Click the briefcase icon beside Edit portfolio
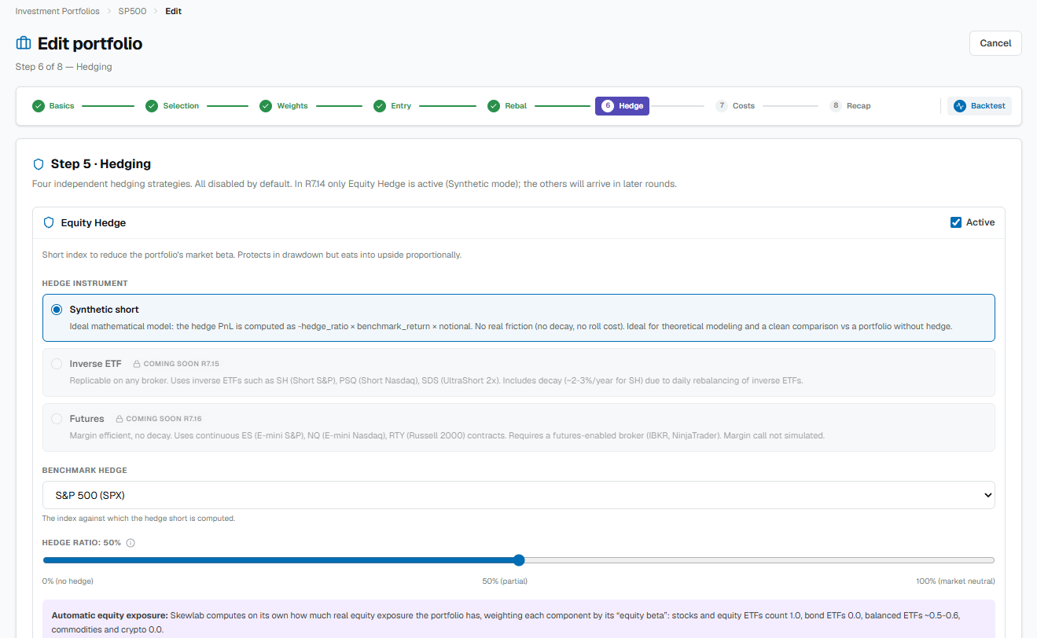 click(x=24, y=43)
